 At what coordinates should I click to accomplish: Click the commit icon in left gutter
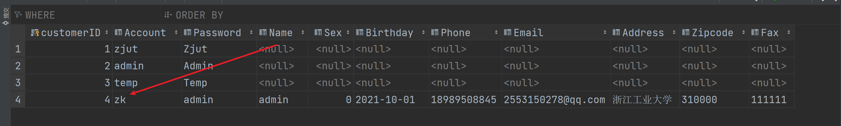(x=6, y=23)
